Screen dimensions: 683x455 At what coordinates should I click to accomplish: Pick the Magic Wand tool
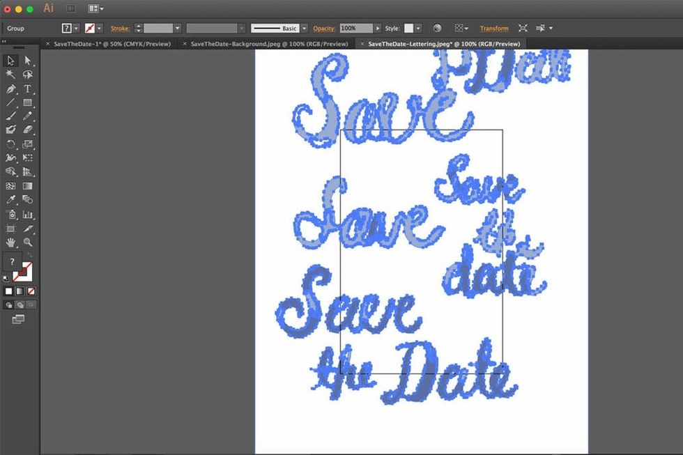pos(10,75)
